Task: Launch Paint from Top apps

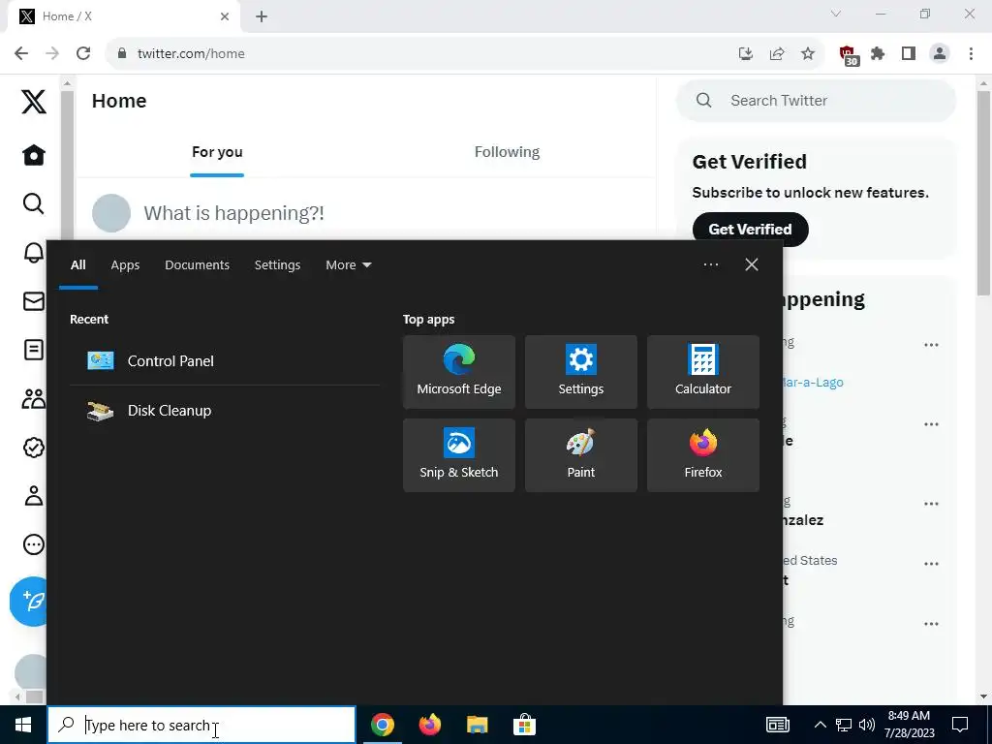Action: tap(581, 455)
